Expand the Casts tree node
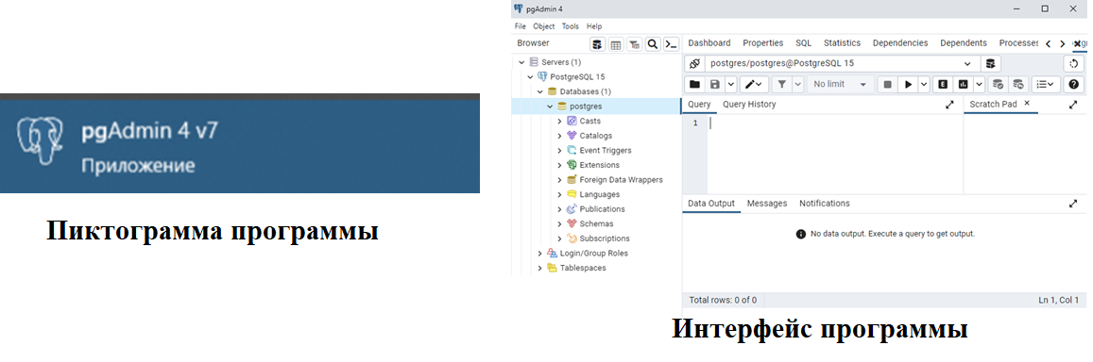The image size is (1093, 362). 559,121
